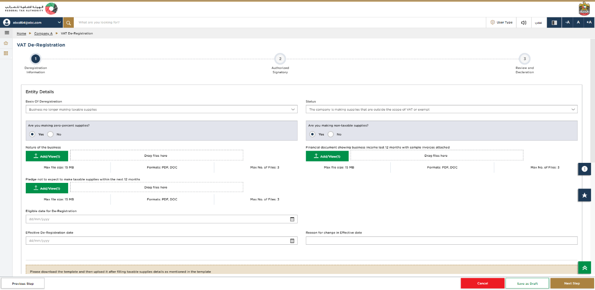Decrease font size with -A
This screenshot has width=595, height=290.
[567, 22]
